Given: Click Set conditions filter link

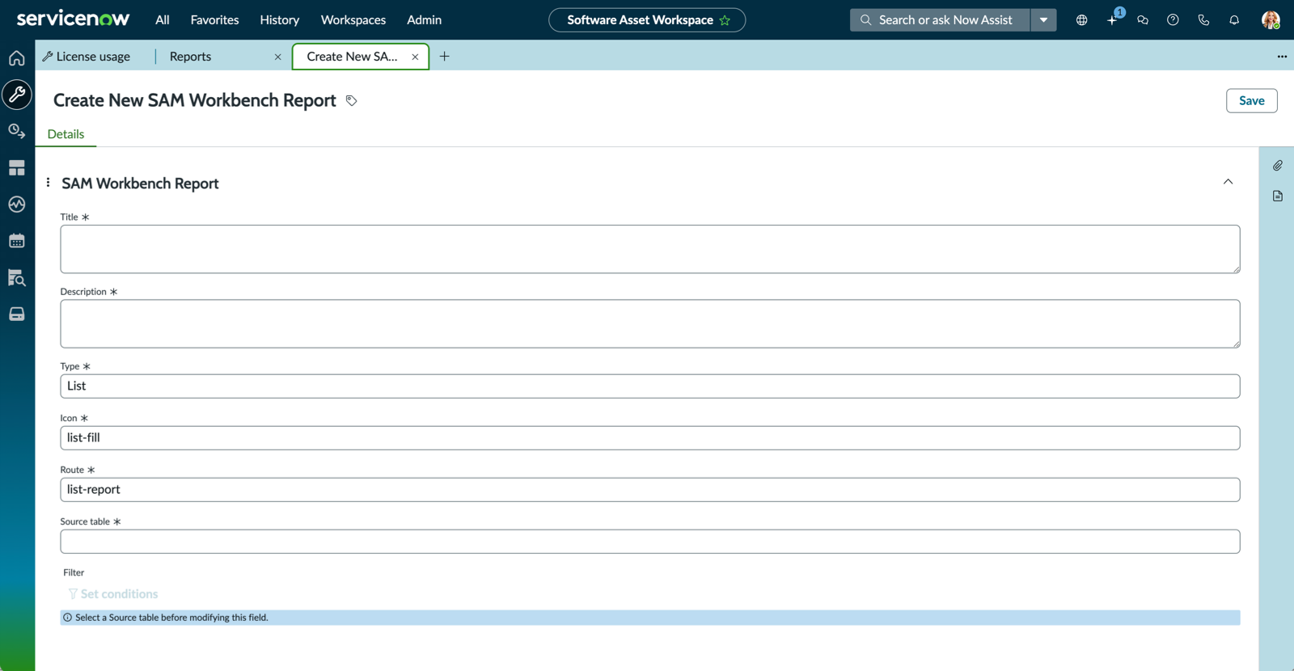Looking at the screenshot, I should point(113,594).
